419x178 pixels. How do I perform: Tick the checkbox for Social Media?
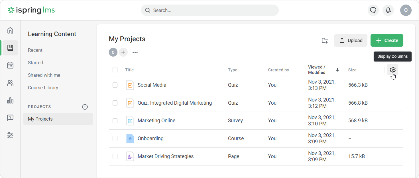(x=115, y=85)
